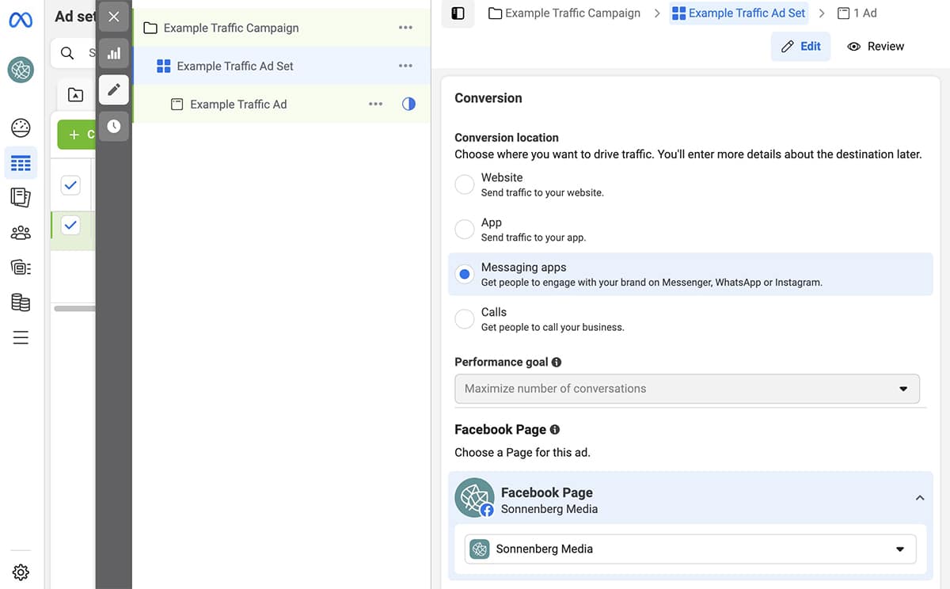Click the chart insights panel icon
This screenshot has height=589, width=950.
click(114, 53)
